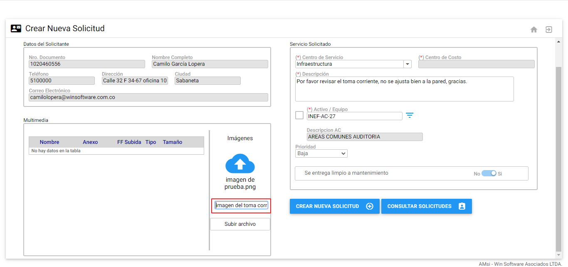Click plus icon on Crear Nueva Solicitud

coord(370,206)
